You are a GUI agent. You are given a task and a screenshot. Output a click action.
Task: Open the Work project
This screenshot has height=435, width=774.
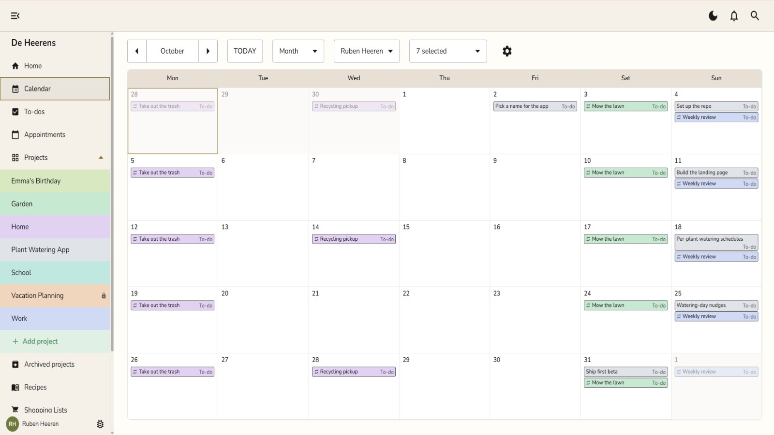point(55,319)
